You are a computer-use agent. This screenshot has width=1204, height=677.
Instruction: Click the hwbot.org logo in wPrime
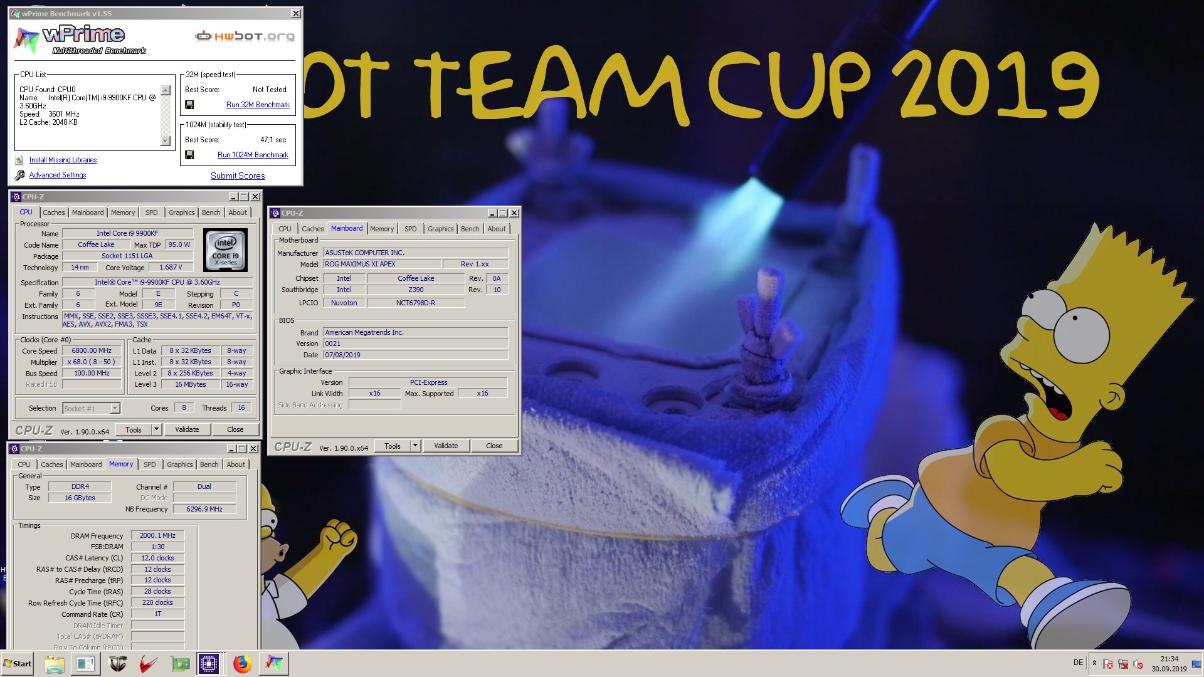[245, 36]
